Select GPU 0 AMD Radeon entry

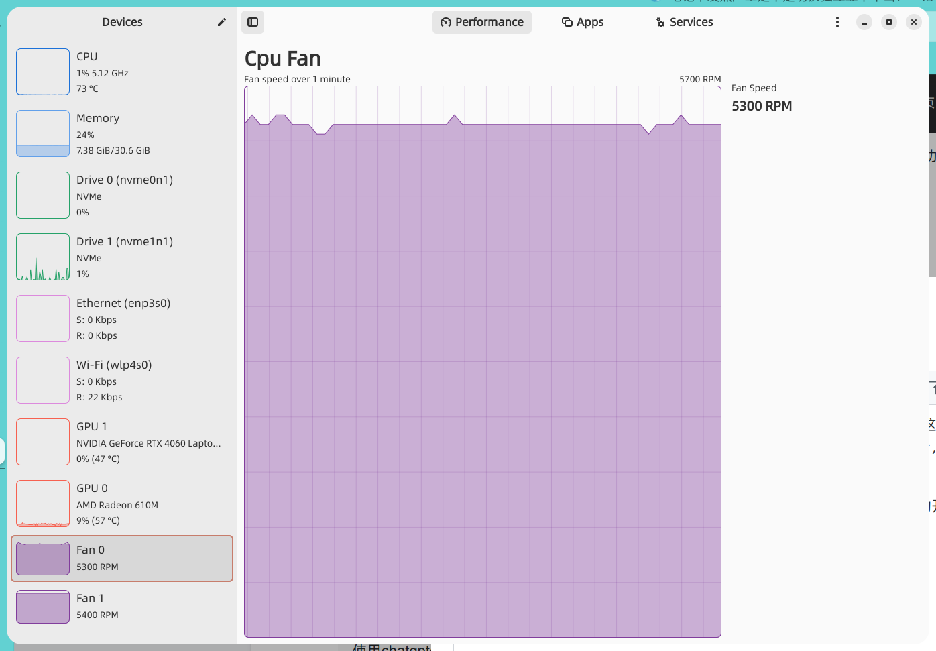[x=122, y=504]
